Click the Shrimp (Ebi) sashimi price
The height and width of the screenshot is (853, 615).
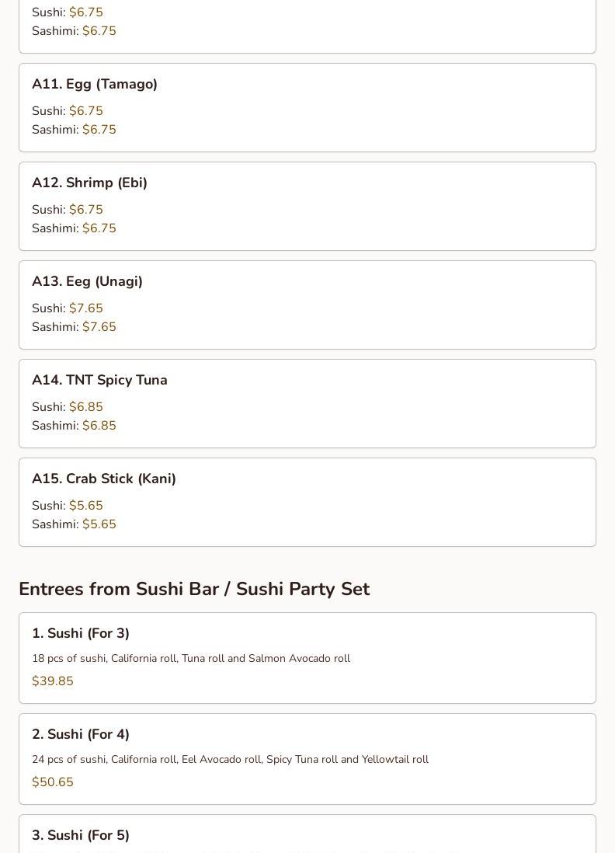pyautogui.click(x=99, y=228)
